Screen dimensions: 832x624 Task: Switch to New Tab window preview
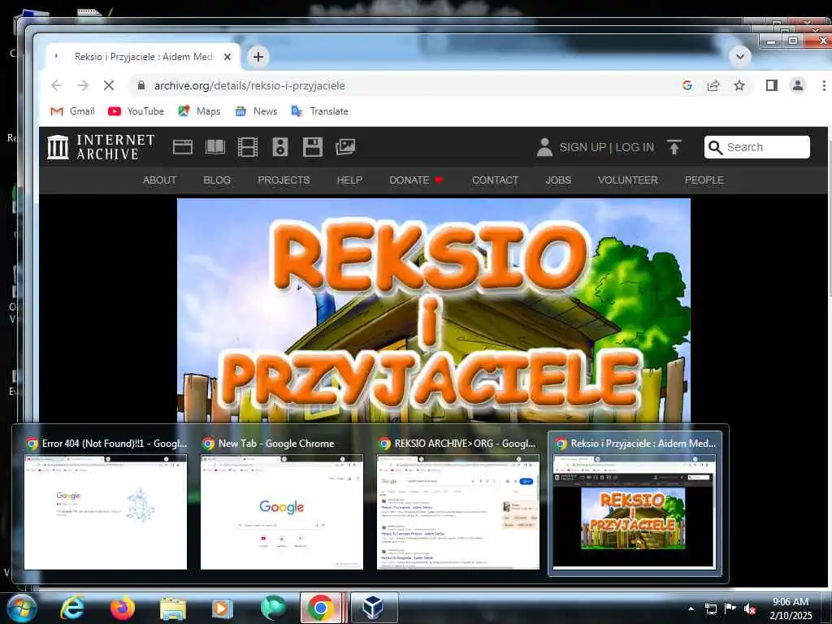coord(282,504)
